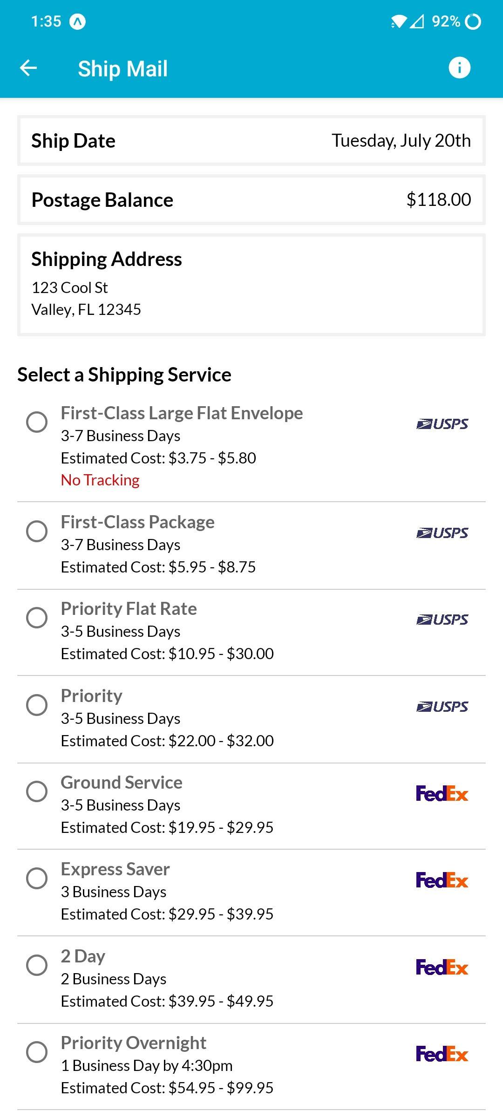Open the Ship Date row

[251, 141]
